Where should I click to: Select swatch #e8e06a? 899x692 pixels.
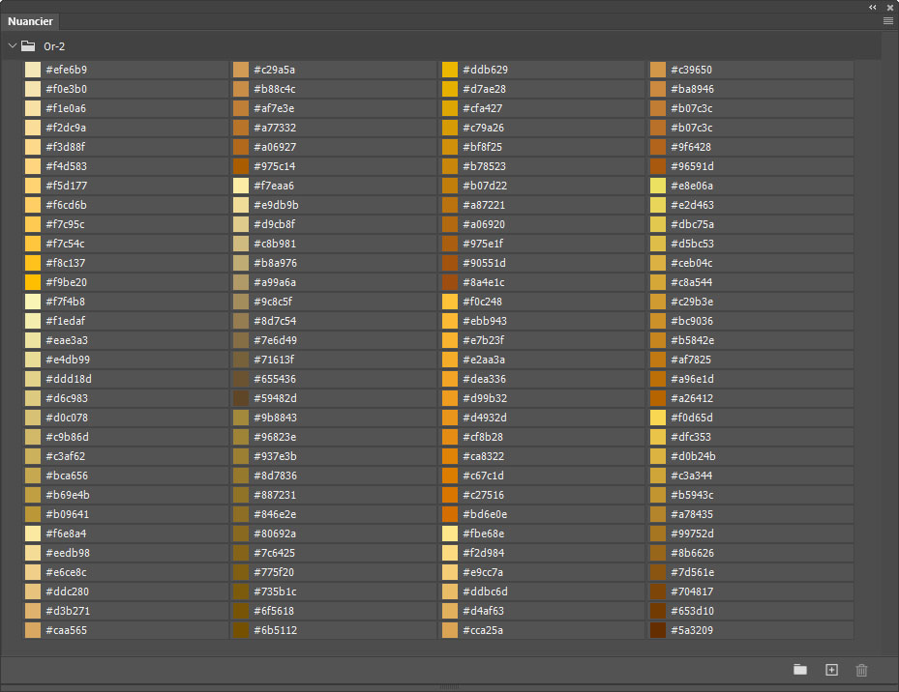pos(658,186)
